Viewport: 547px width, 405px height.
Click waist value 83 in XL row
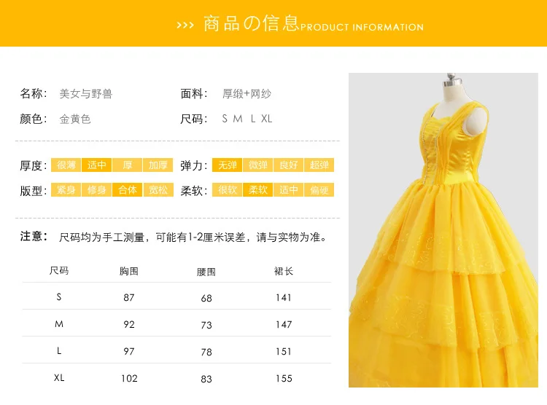coord(206,379)
